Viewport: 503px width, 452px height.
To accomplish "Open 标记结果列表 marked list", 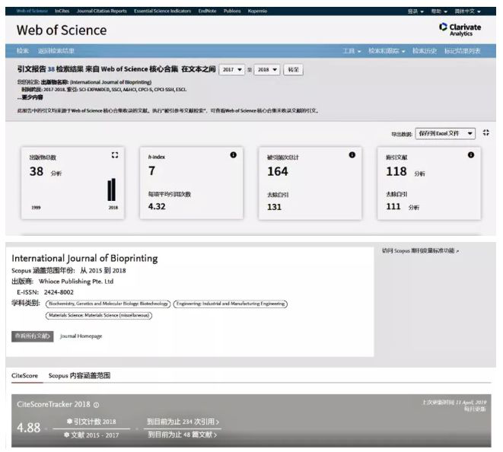I will pyautogui.click(x=462, y=51).
